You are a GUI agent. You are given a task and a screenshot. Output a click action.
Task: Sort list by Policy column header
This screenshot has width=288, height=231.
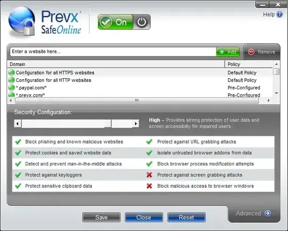pyautogui.click(x=249, y=64)
